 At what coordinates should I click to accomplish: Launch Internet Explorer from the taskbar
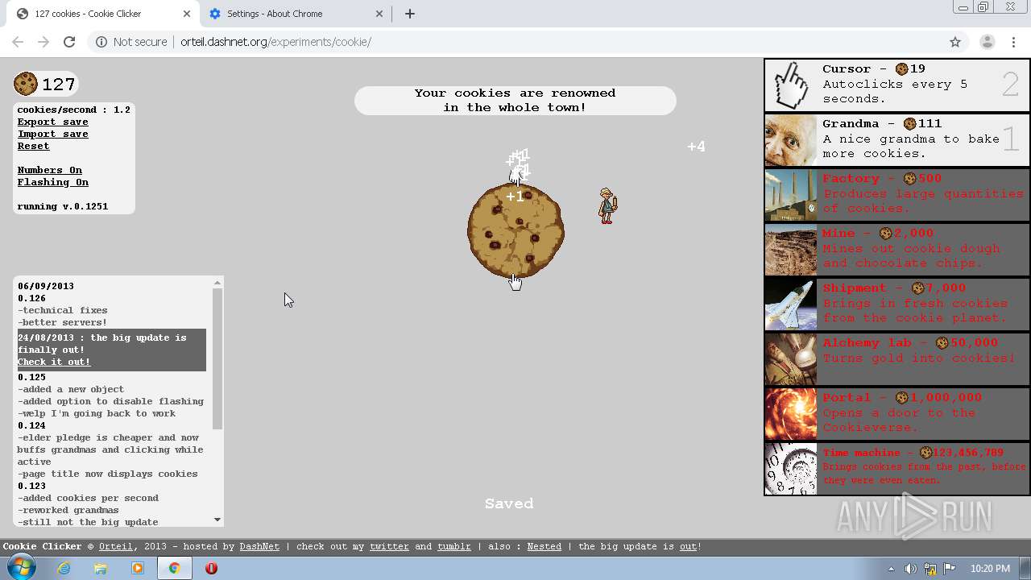pyautogui.click(x=64, y=568)
